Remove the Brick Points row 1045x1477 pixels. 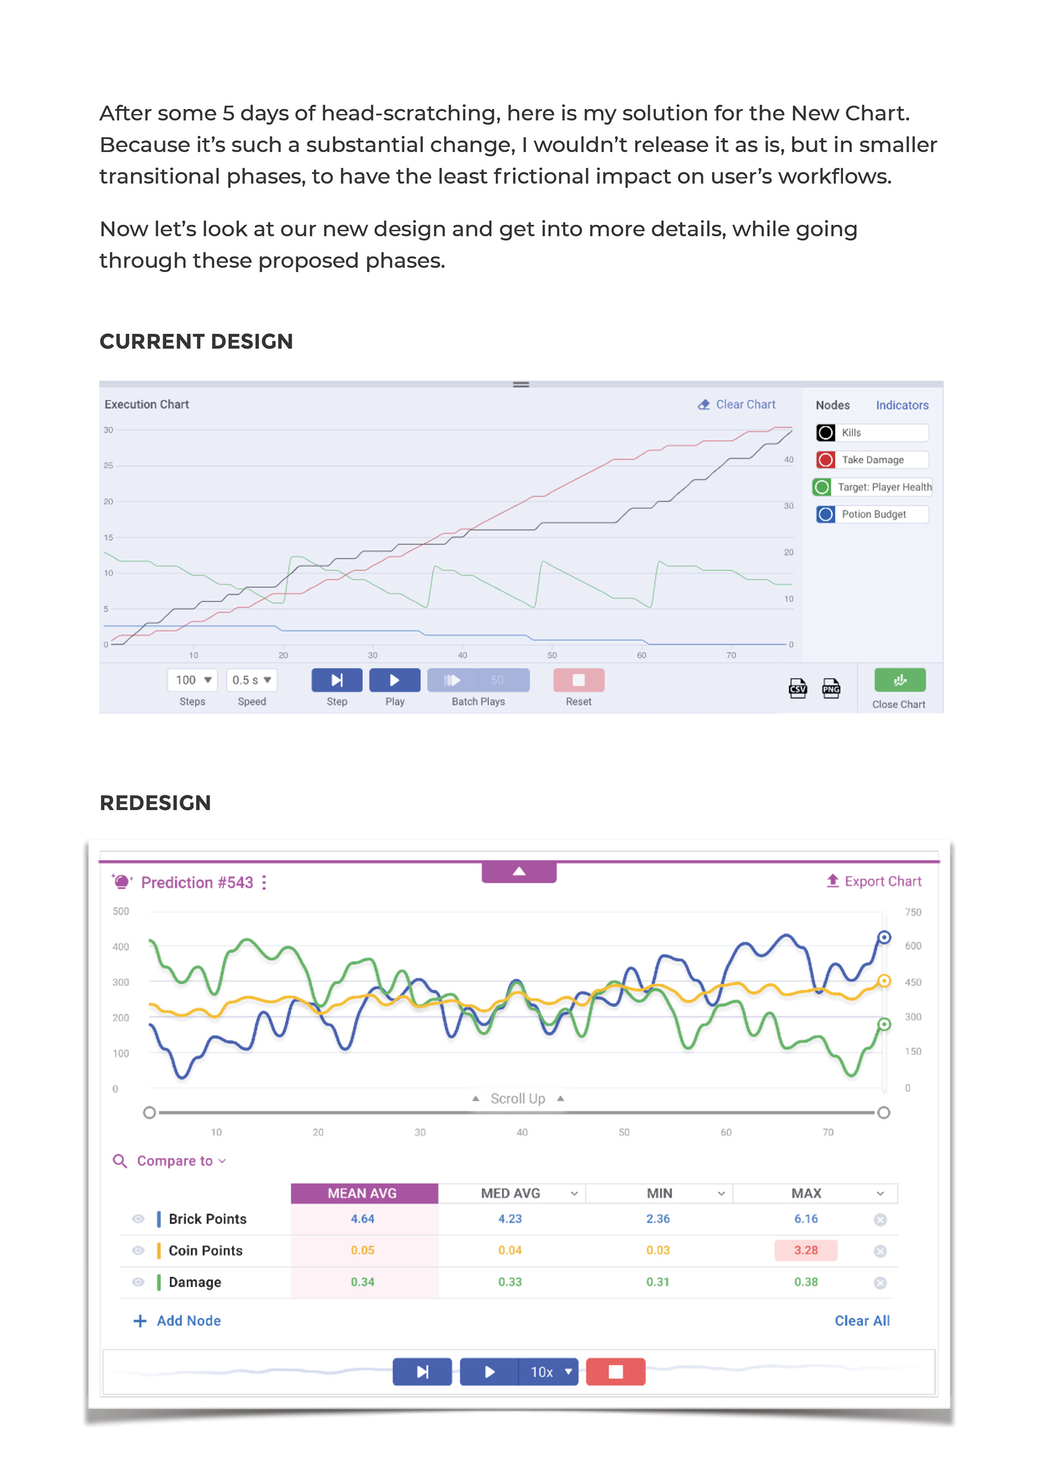tap(880, 1219)
